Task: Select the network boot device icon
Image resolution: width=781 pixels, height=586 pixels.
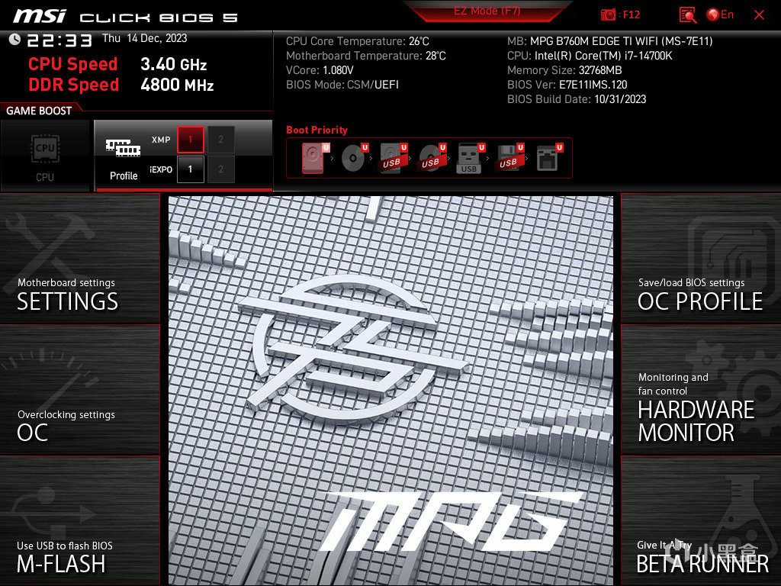Action: [549, 158]
